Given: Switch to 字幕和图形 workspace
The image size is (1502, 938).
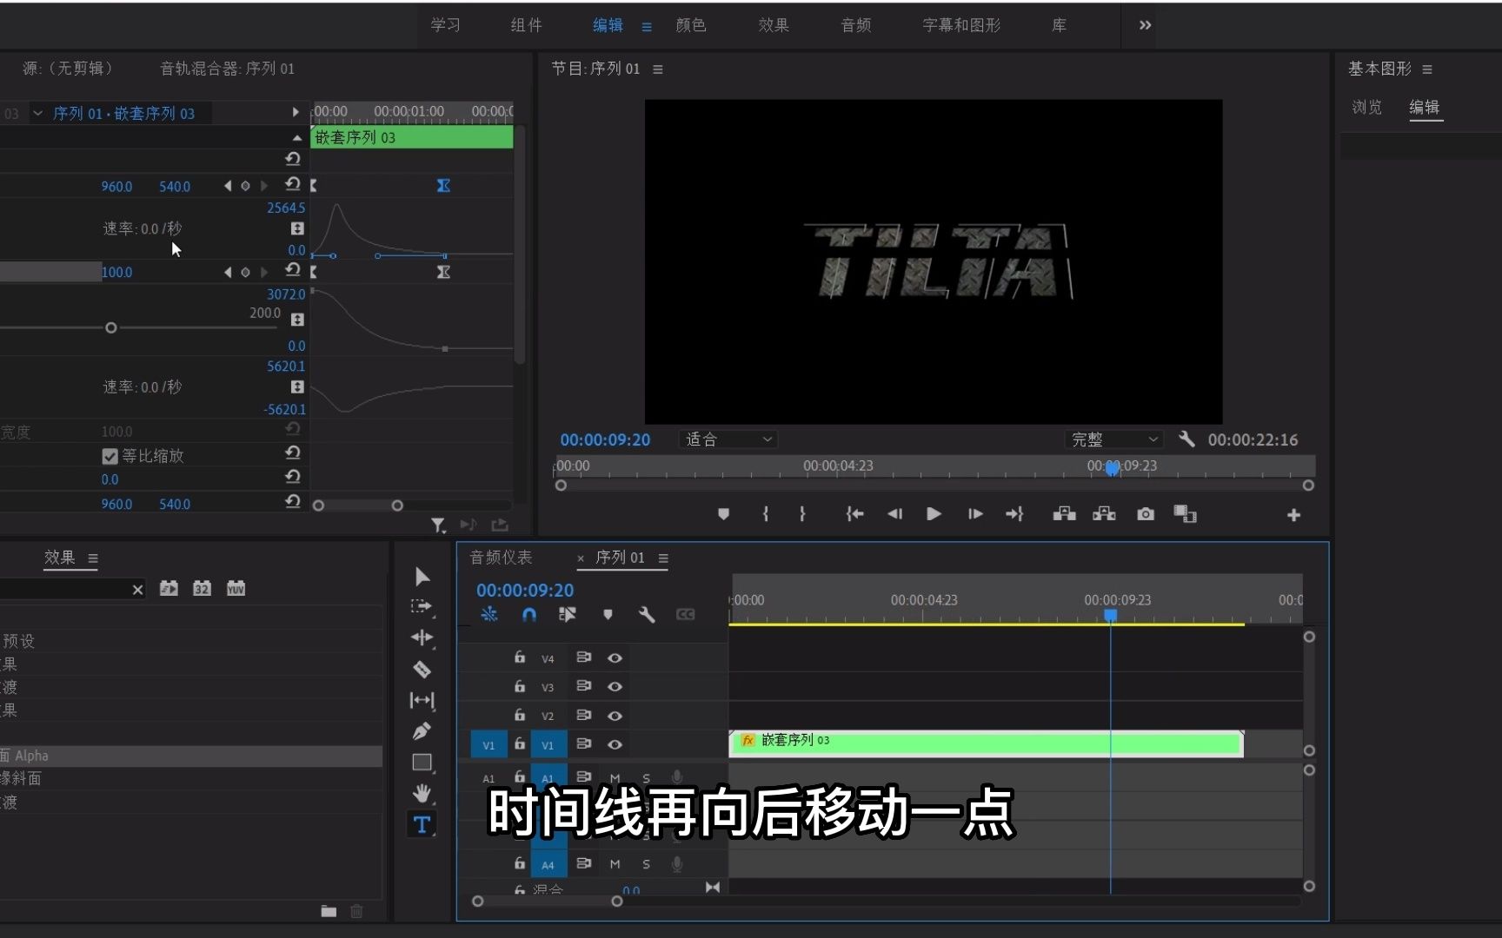Looking at the screenshot, I should 961,25.
